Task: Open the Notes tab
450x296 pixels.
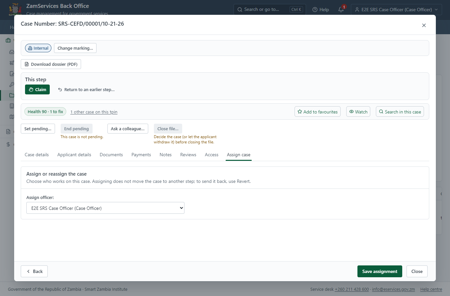Action: 165,155
